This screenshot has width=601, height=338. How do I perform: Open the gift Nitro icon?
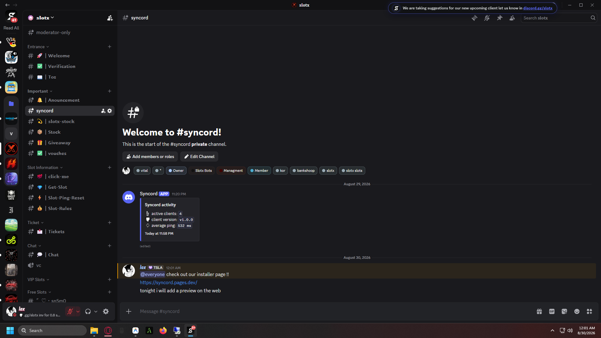click(539, 311)
